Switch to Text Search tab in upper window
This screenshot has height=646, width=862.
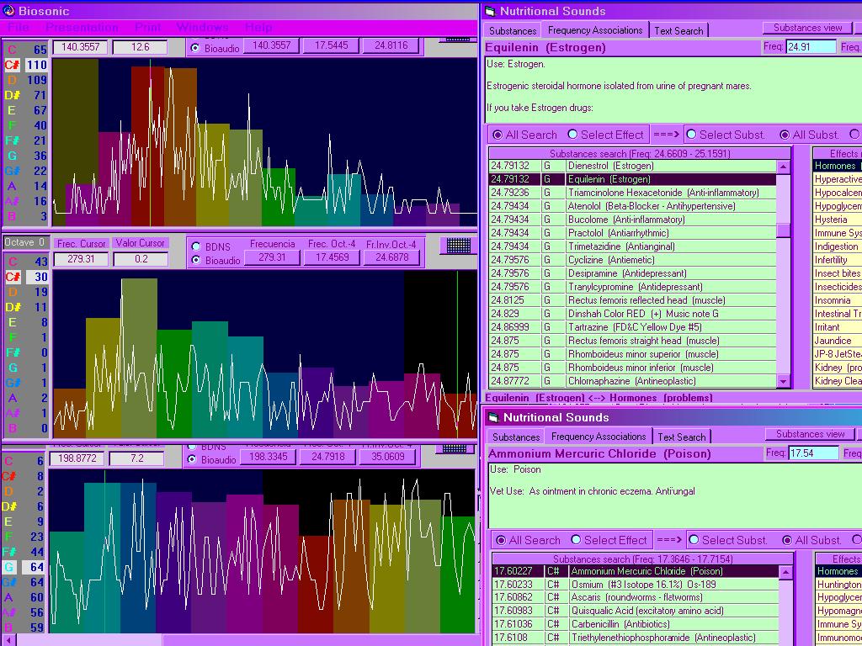pos(678,30)
